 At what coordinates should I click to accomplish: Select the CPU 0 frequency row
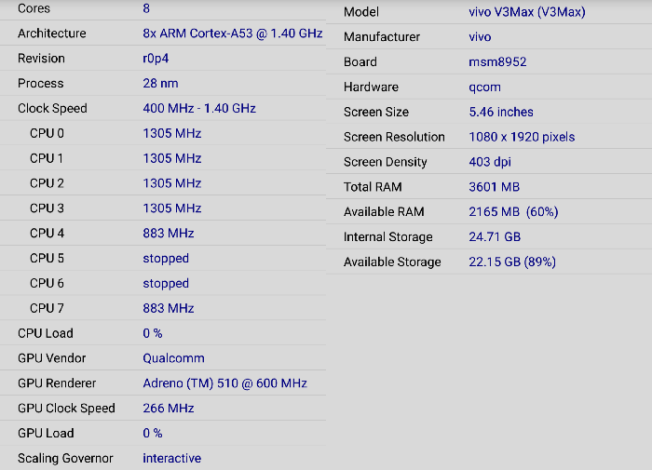click(x=163, y=133)
